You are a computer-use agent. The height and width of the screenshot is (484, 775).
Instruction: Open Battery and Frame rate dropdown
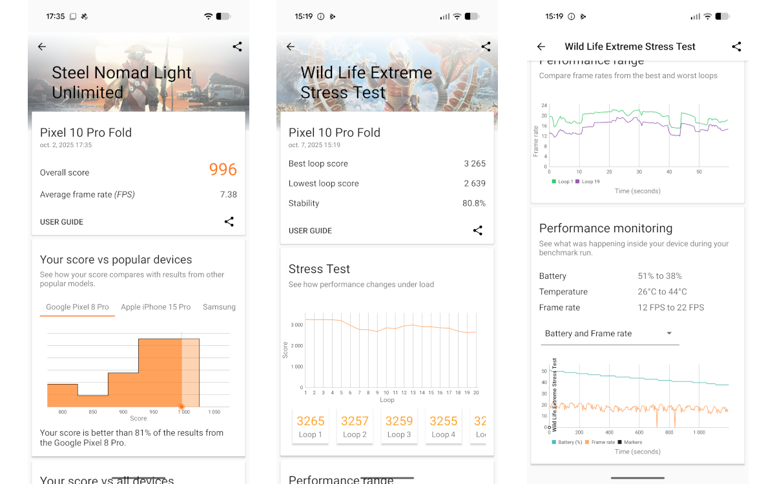click(609, 334)
